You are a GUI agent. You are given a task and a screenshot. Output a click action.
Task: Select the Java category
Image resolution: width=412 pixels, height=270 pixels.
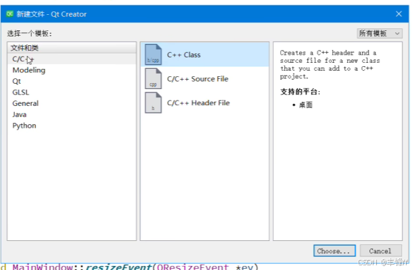[72, 115]
